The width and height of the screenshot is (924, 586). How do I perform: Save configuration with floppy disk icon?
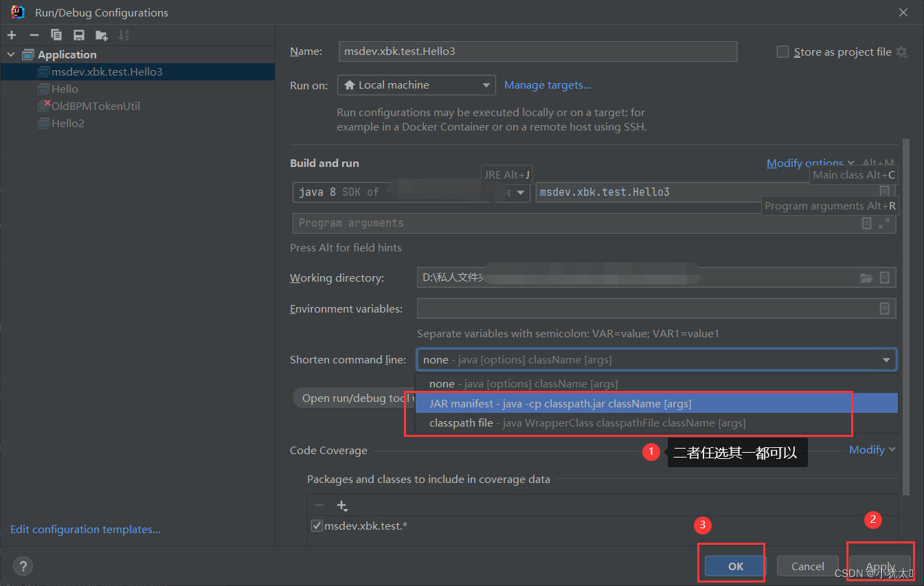(x=79, y=35)
